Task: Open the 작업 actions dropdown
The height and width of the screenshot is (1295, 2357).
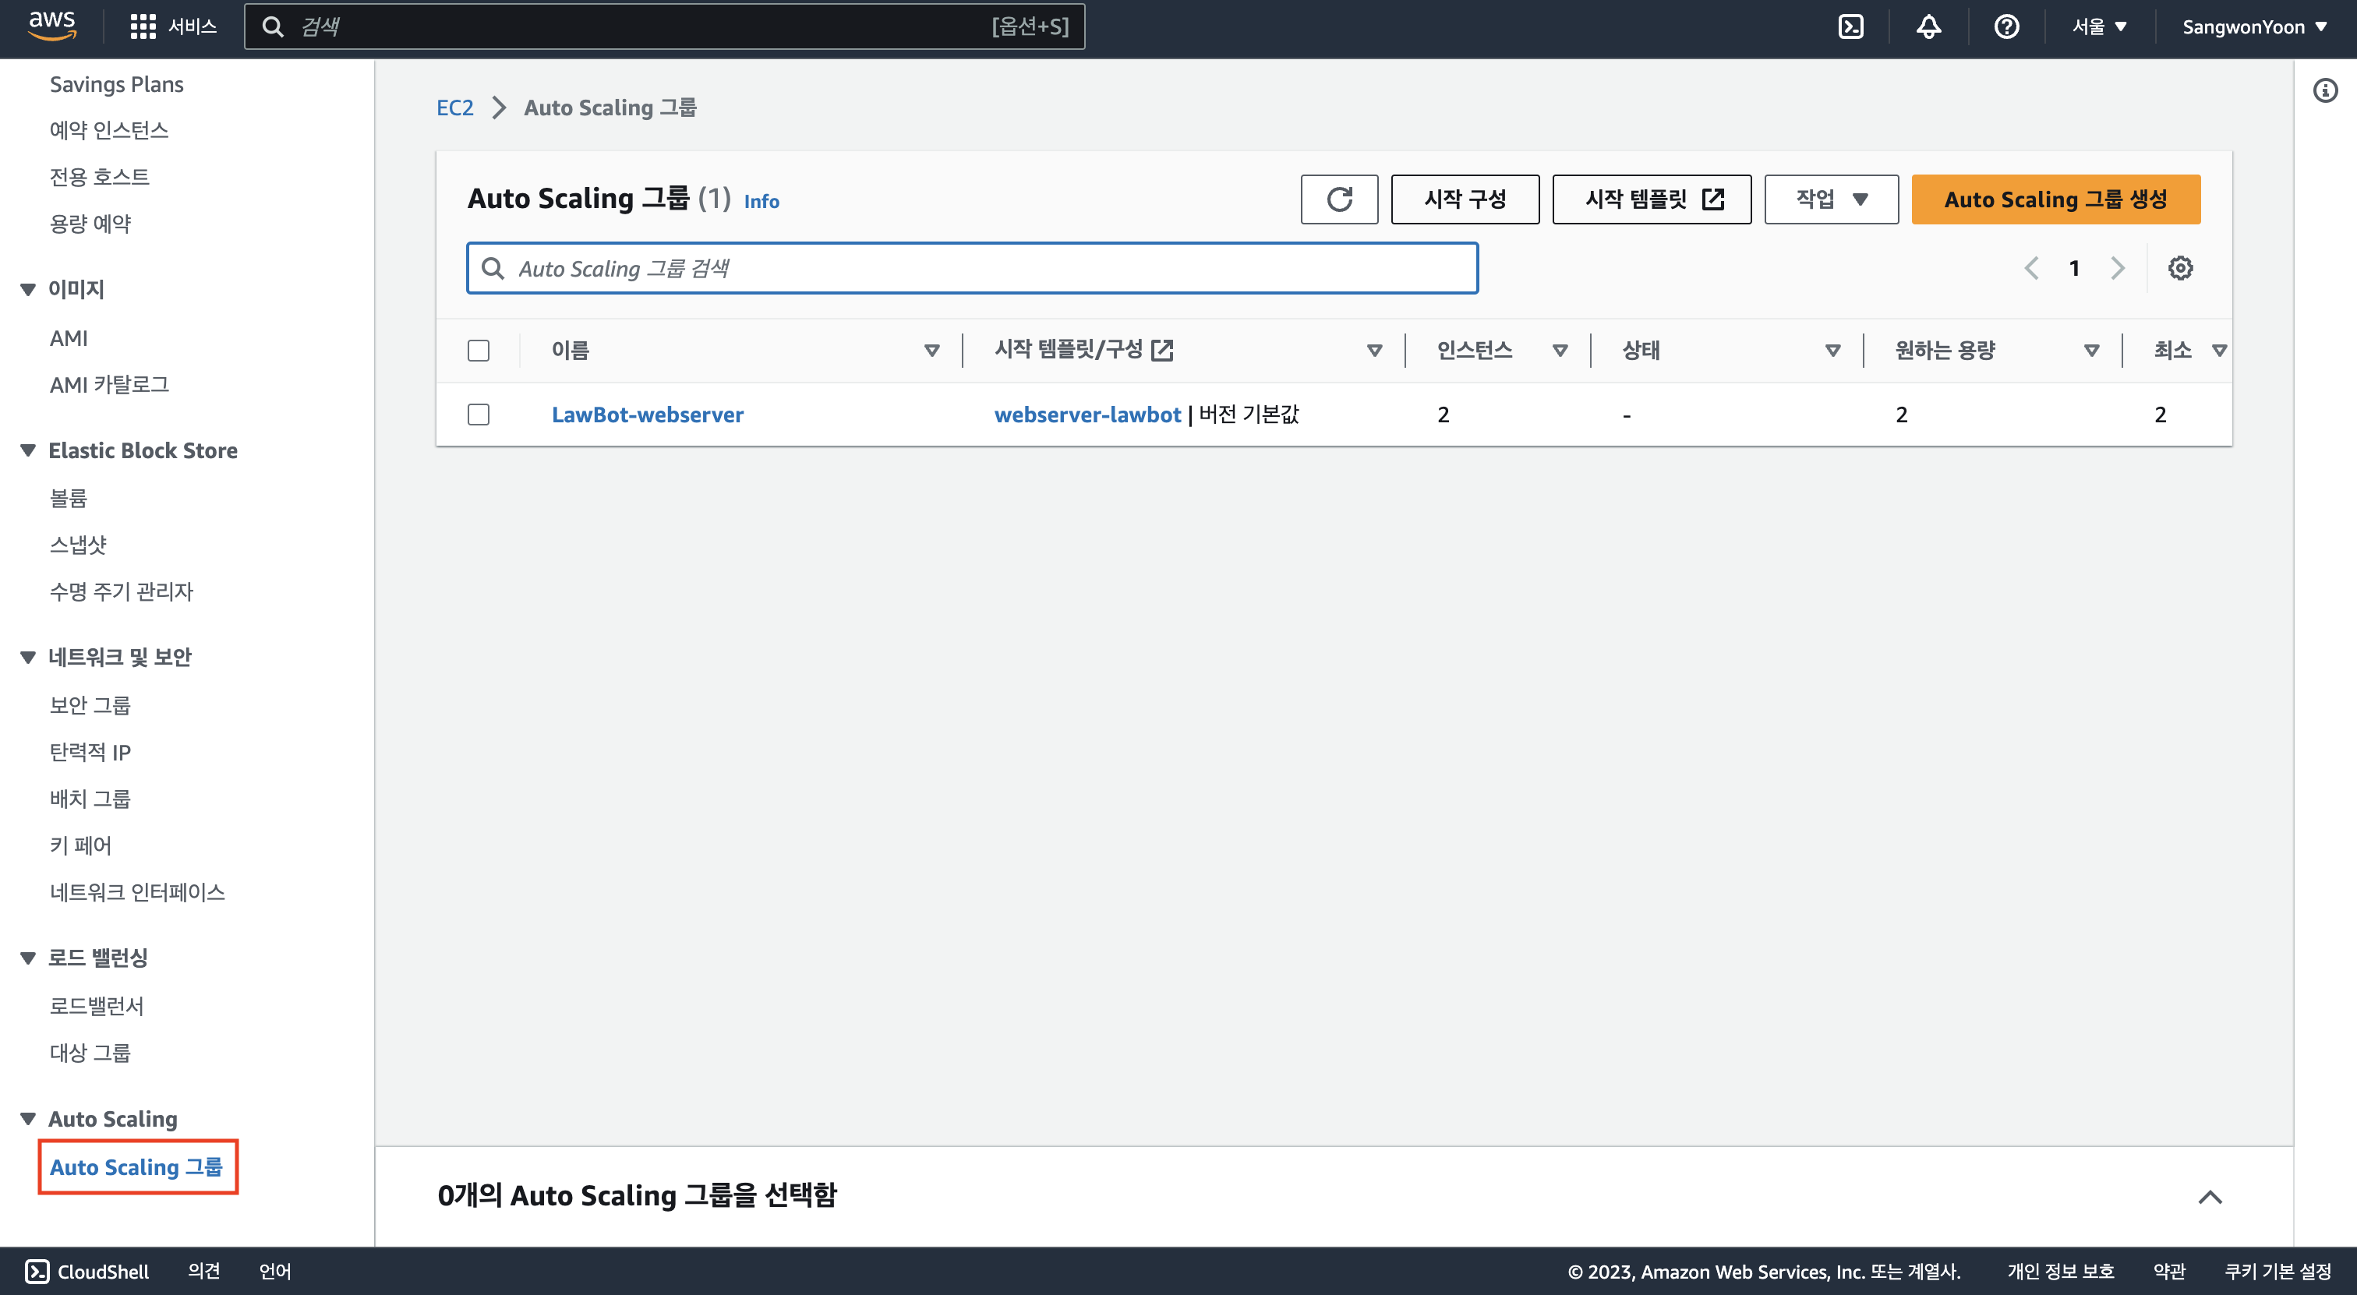Action: [x=1831, y=199]
